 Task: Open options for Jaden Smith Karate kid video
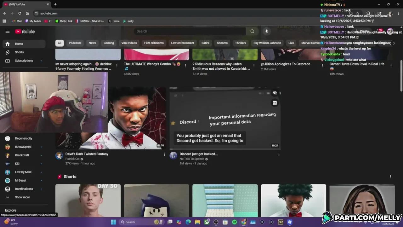254,66
